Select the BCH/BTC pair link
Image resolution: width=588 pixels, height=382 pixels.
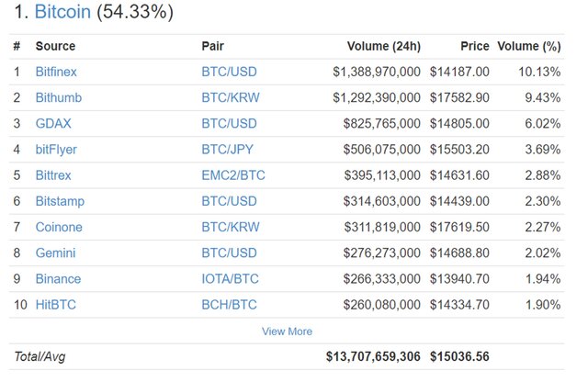pos(229,304)
